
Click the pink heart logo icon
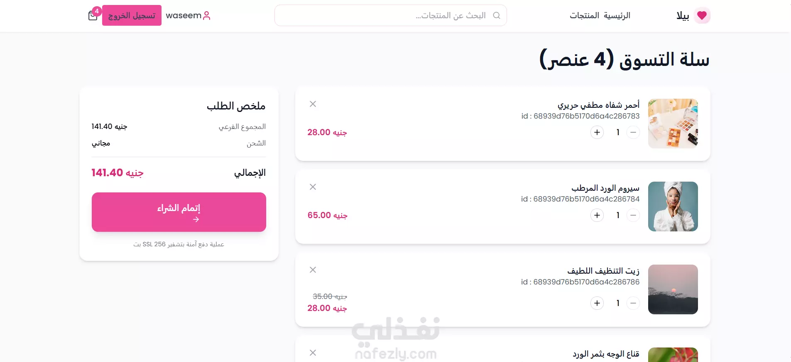point(702,16)
